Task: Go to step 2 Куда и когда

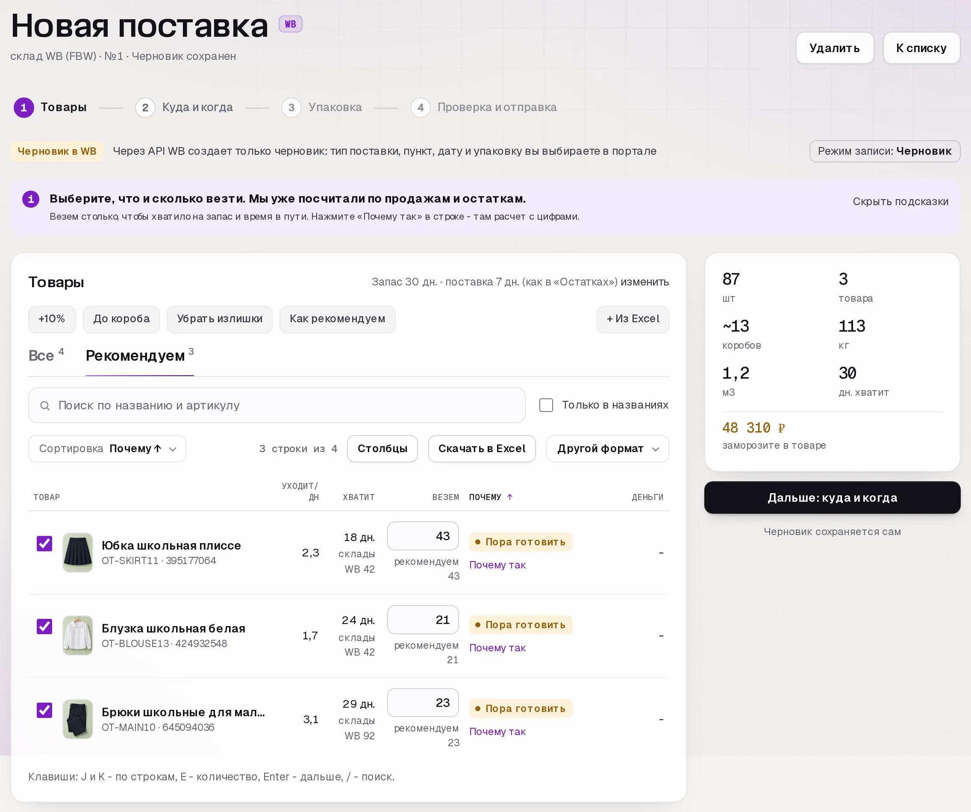Action: click(x=184, y=107)
